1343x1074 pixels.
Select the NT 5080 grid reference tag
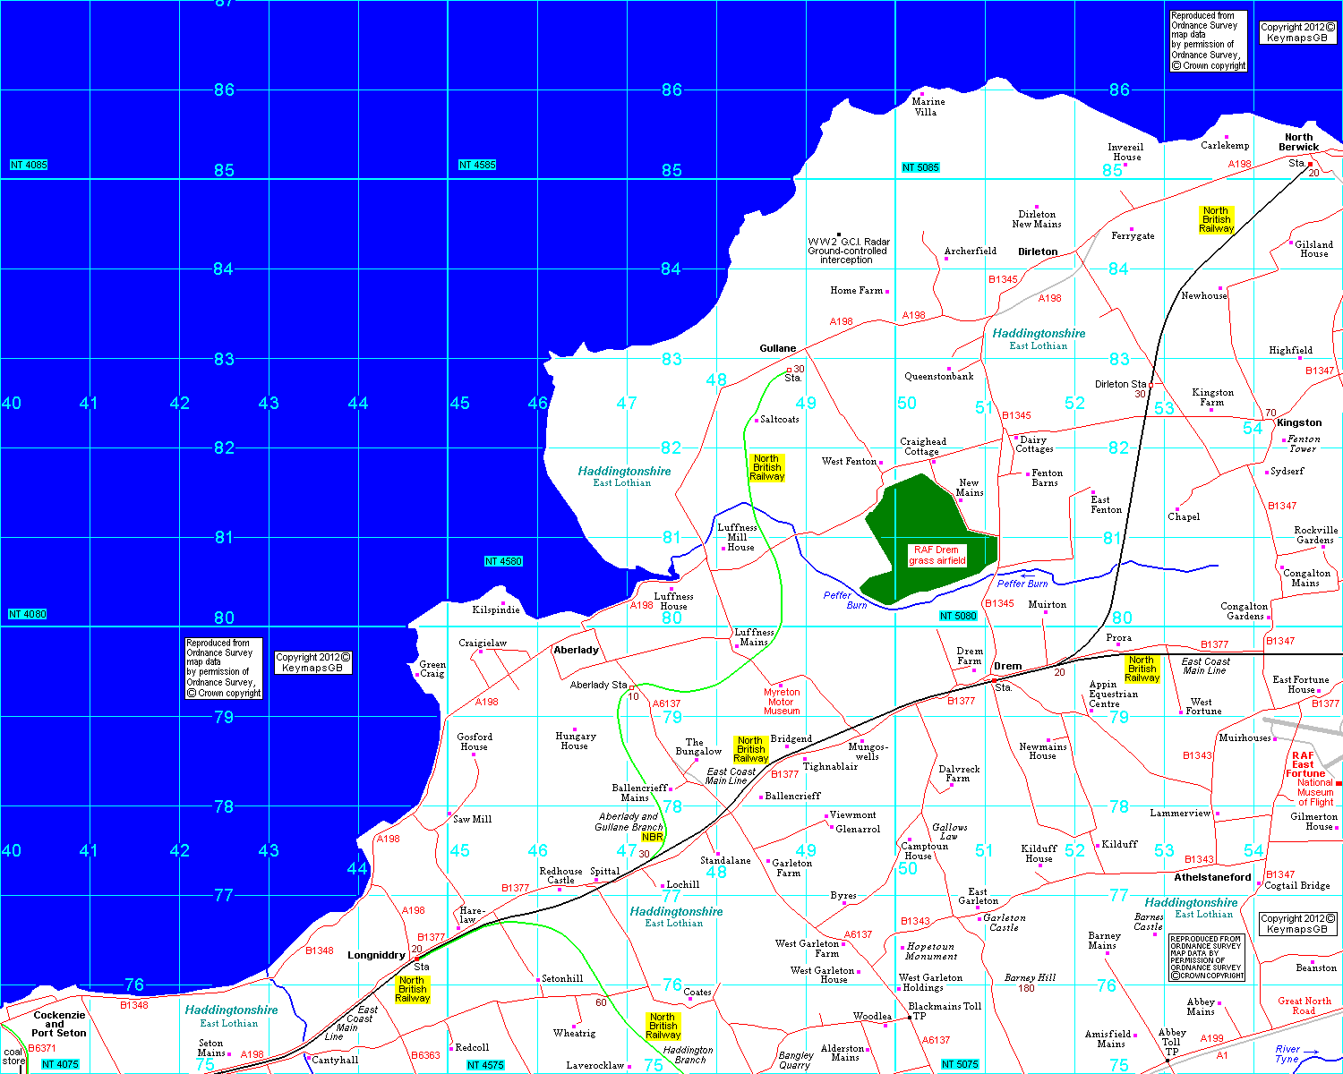click(x=958, y=616)
